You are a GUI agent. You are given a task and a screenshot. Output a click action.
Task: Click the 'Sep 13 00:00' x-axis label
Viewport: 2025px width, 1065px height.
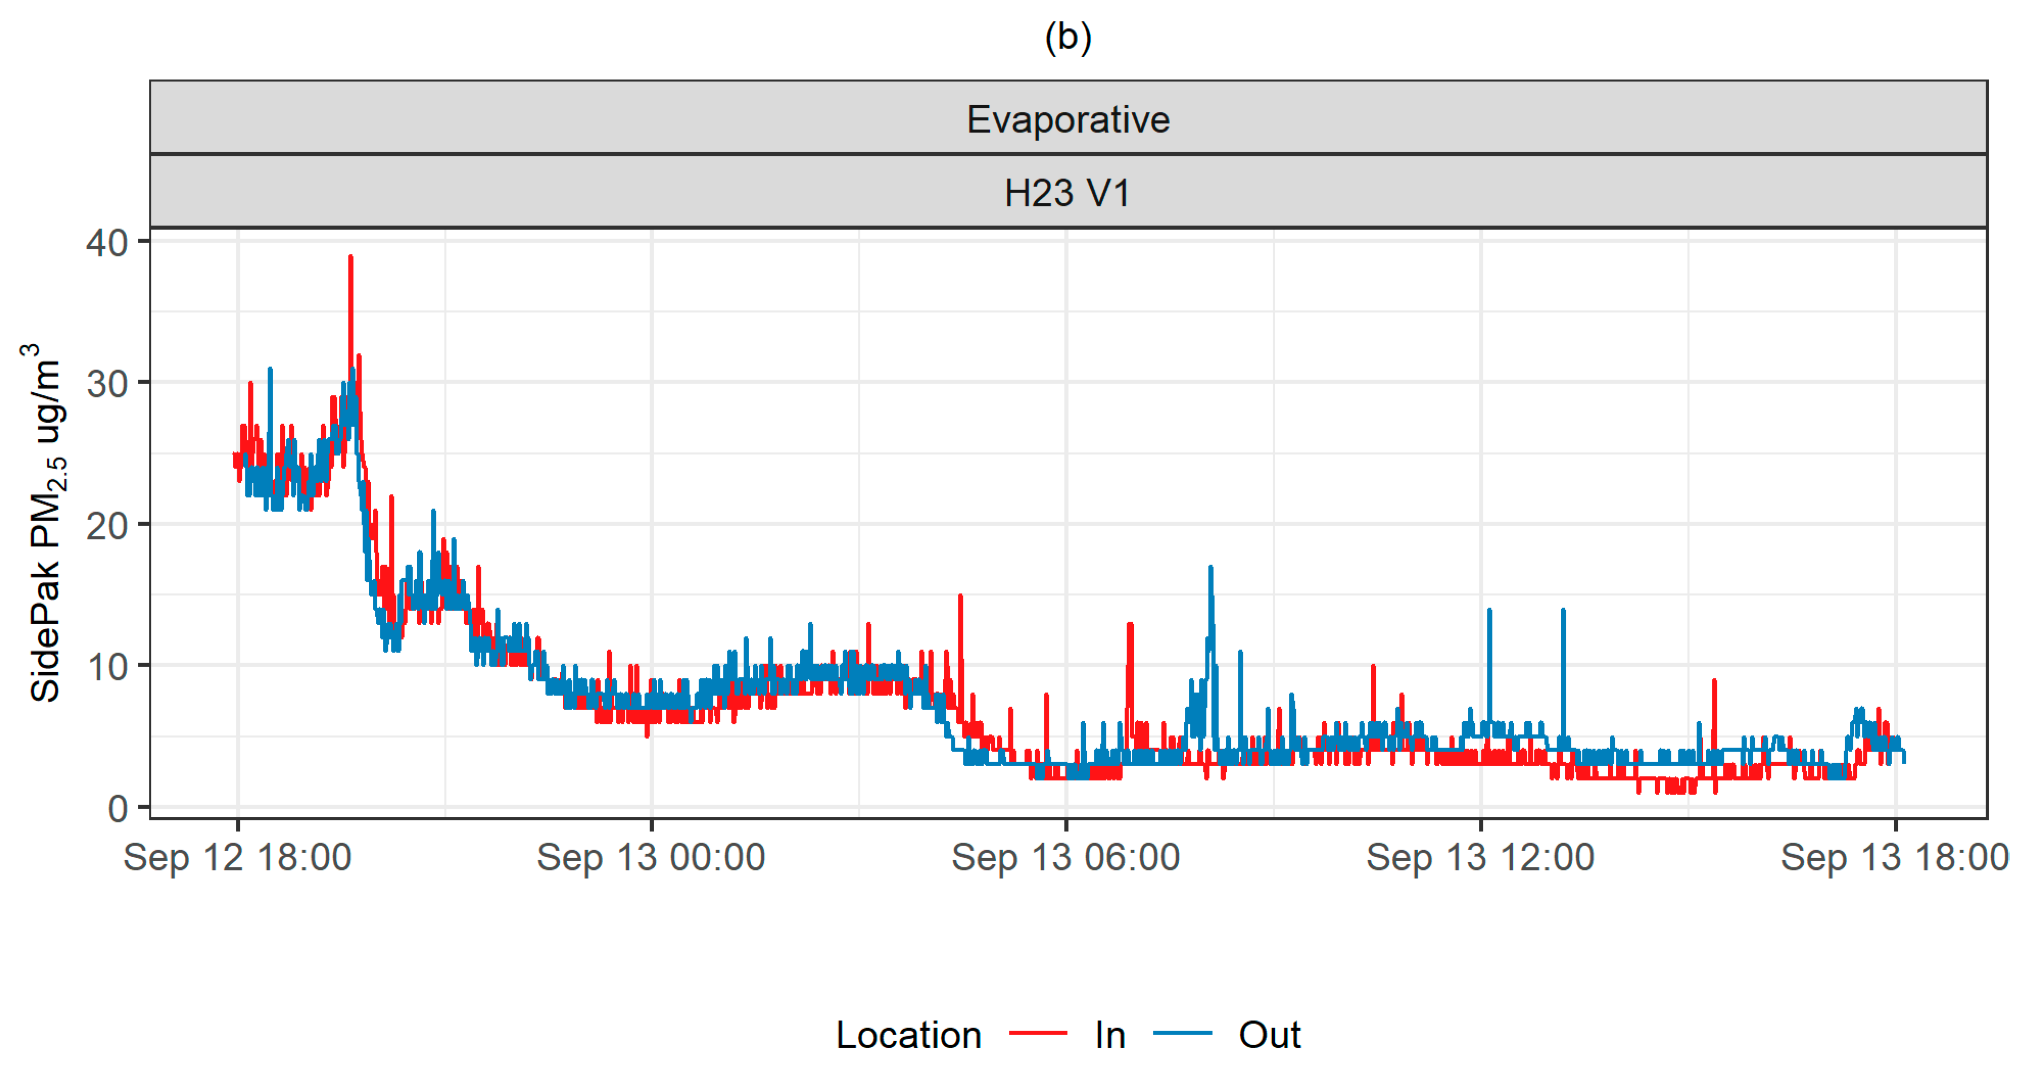[651, 857]
